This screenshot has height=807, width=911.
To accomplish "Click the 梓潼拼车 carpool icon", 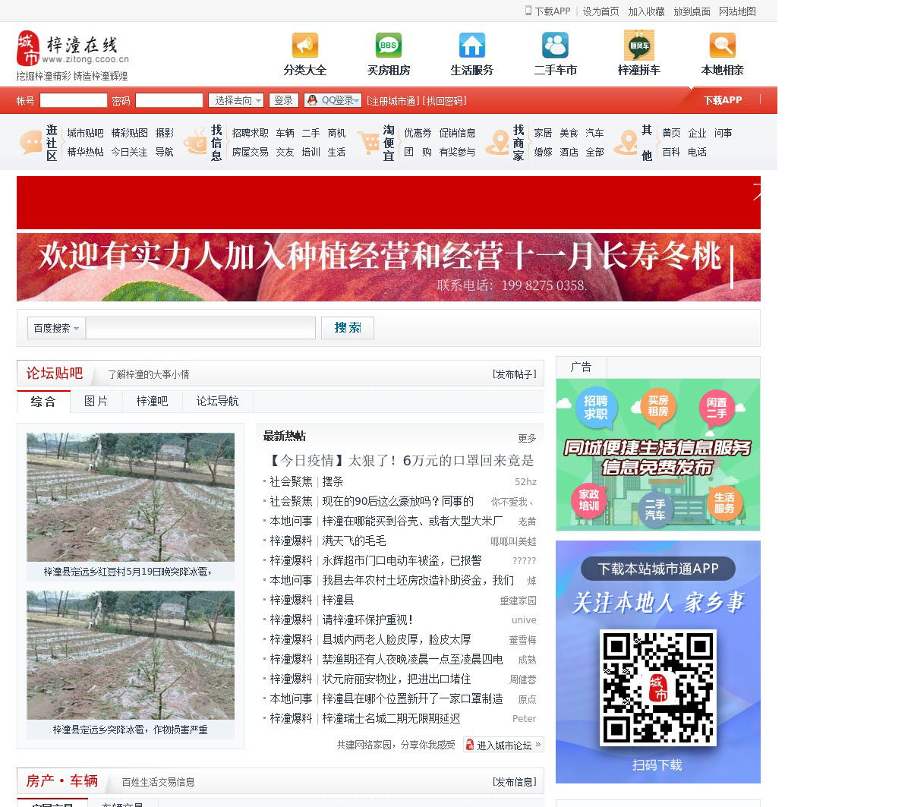I will pyautogui.click(x=638, y=46).
